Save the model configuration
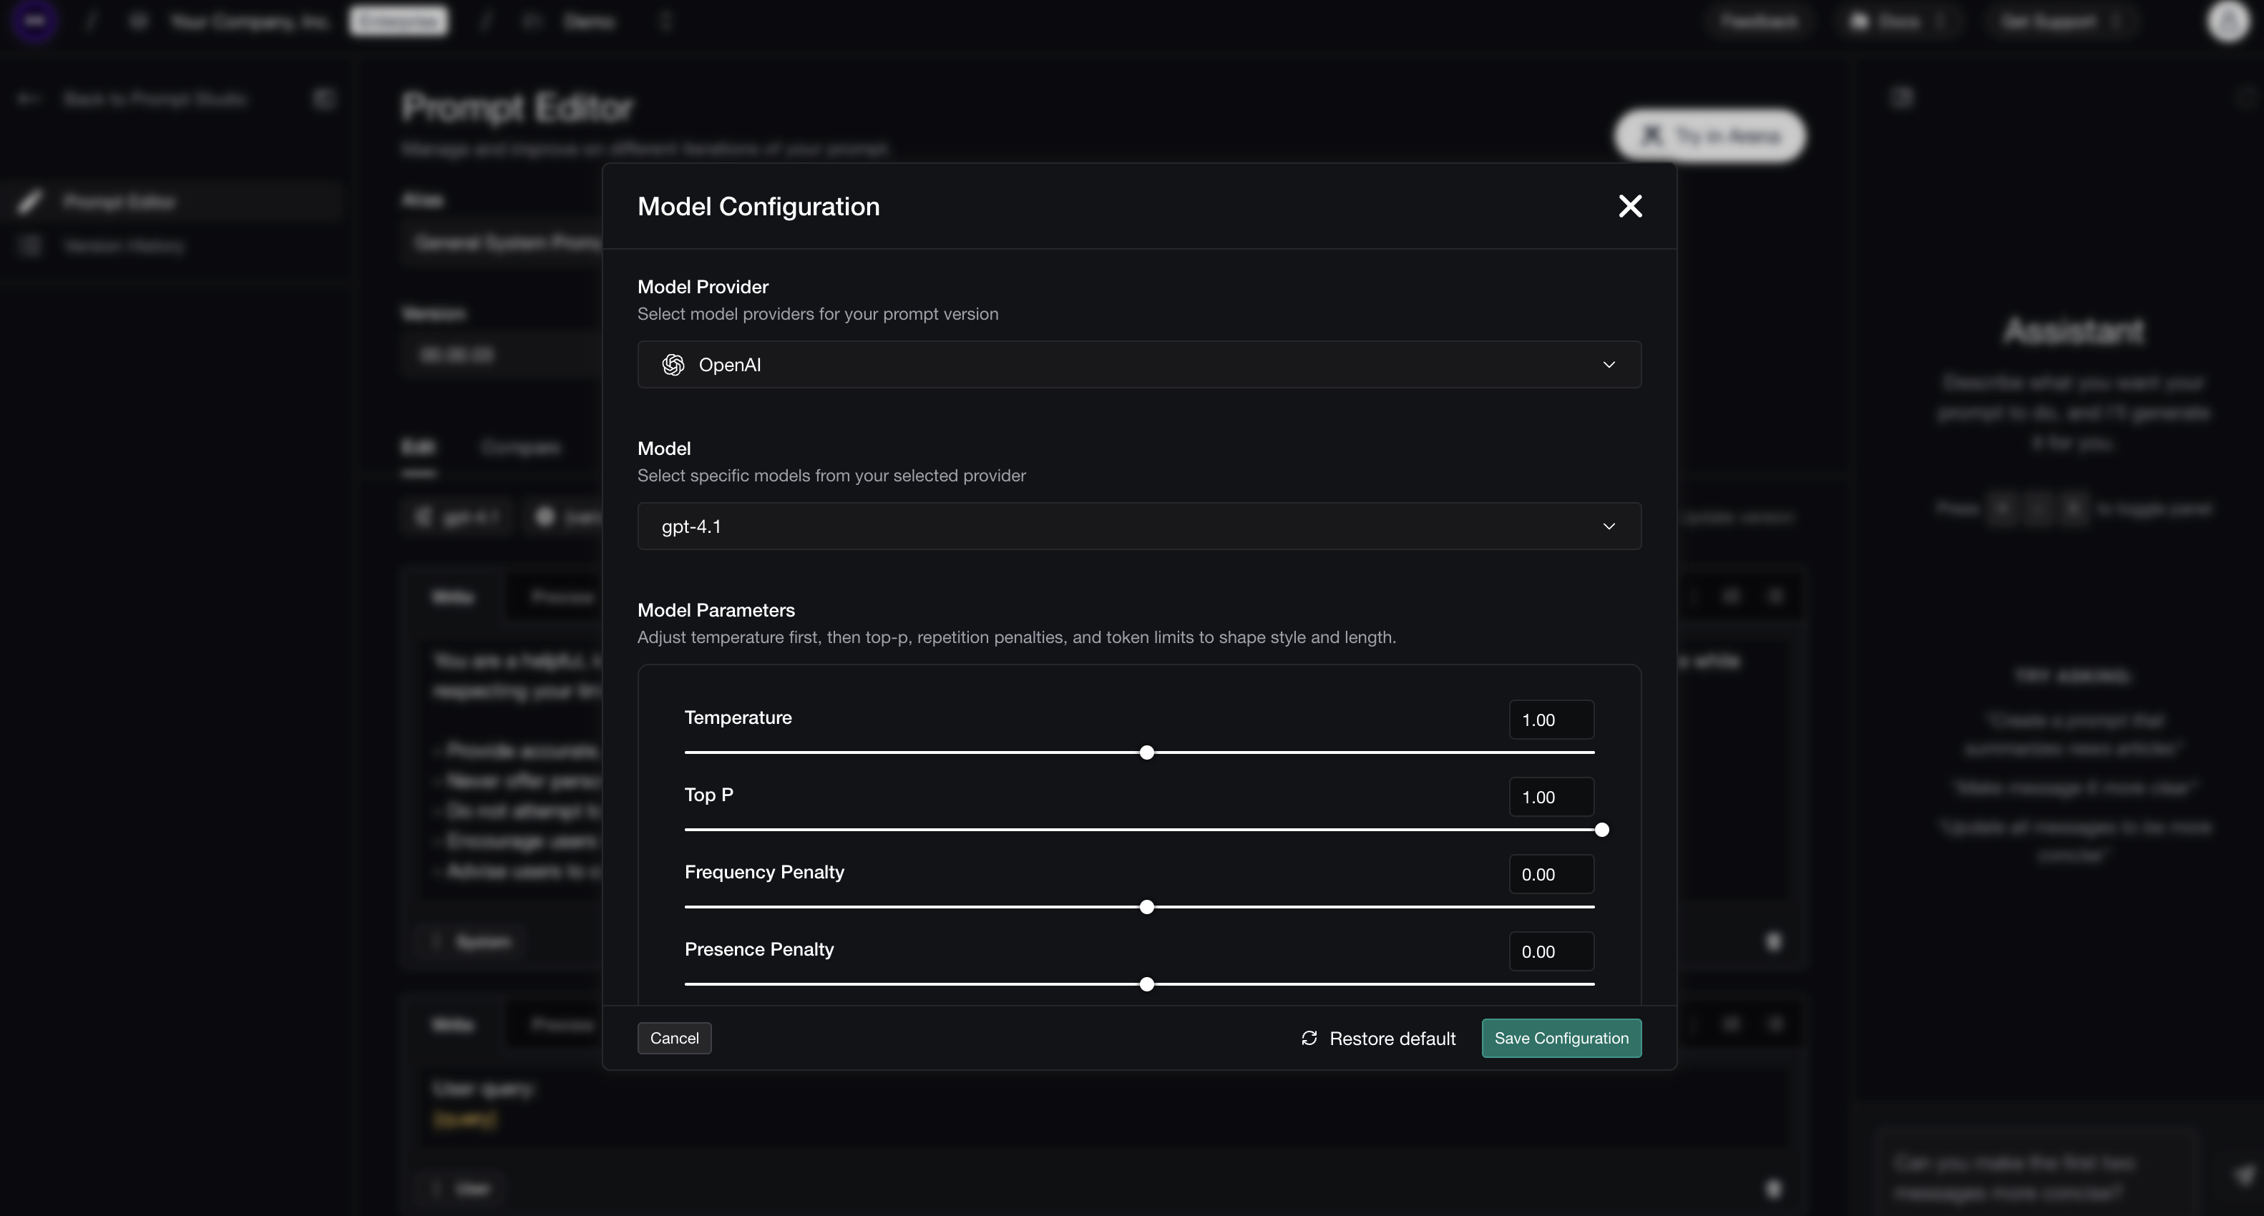This screenshot has height=1216, width=2264. tap(1562, 1039)
